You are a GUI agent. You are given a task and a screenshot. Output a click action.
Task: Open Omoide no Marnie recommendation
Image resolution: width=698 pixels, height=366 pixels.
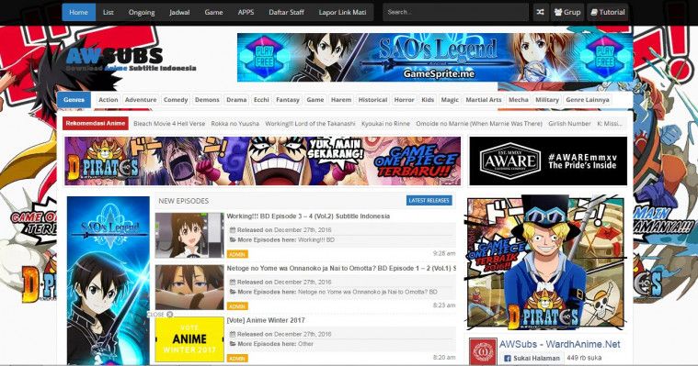coord(479,124)
